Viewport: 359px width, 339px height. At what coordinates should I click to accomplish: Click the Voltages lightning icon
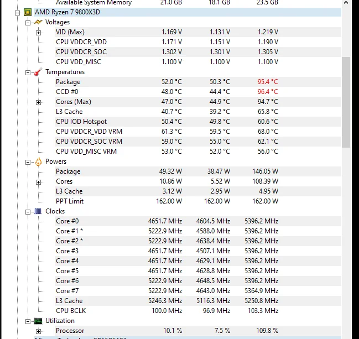pyautogui.click(x=38, y=22)
